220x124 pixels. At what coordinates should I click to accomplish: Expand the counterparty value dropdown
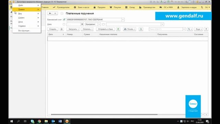[162, 24]
